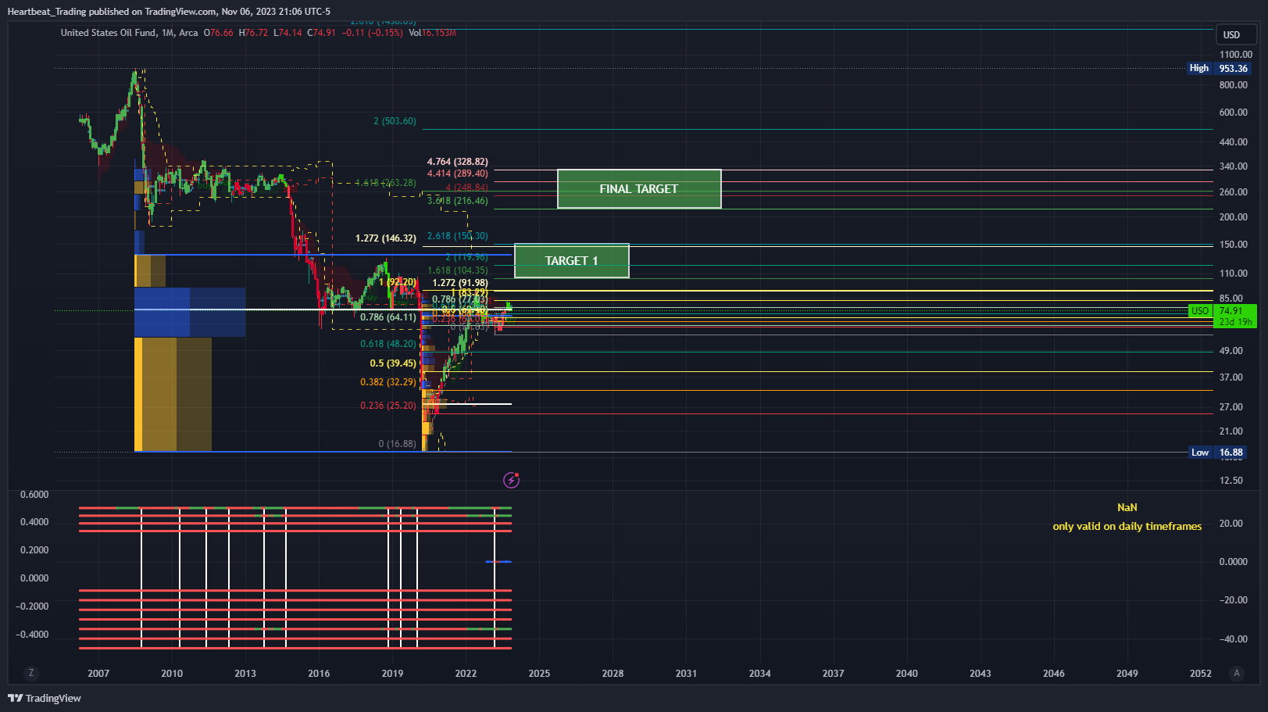This screenshot has height=712, width=1268.
Task: Select the 2 (503.60) Fibonacci label
Action: coord(395,121)
